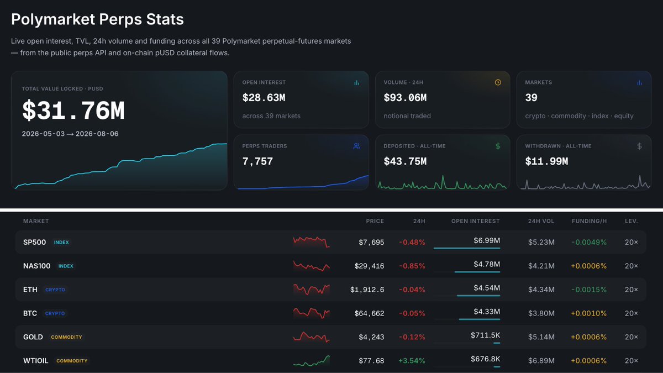This screenshot has width=663, height=373.
Task: Click the Perps Traders blue line chart
Action: (303, 182)
